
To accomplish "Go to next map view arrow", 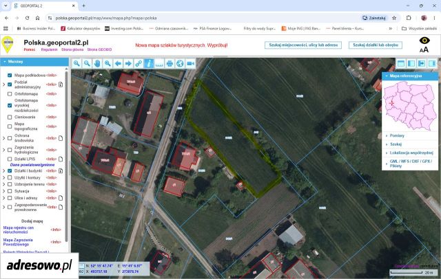I will 128,63.
